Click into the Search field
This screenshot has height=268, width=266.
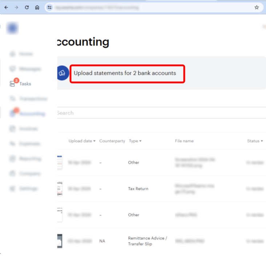click(161, 113)
